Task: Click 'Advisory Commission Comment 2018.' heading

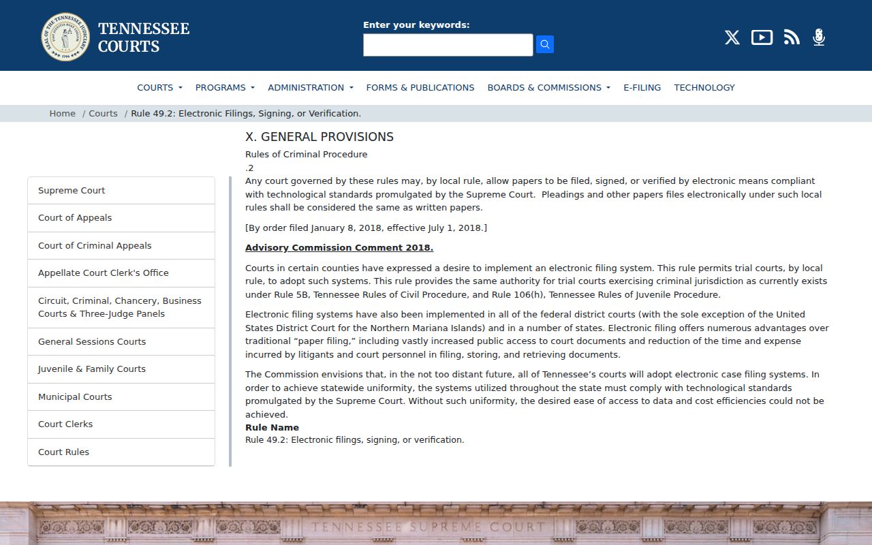Action: pyautogui.click(x=339, y=248)
